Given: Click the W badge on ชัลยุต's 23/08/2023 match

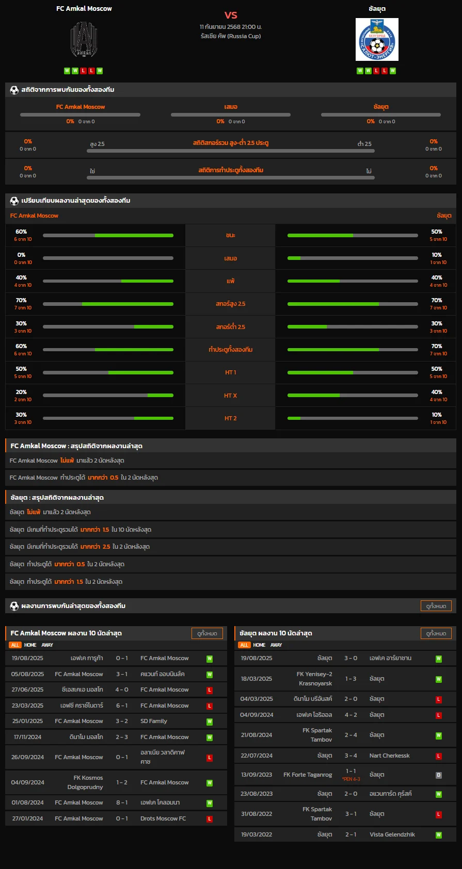Looking at the screenshot, I should (x=439, y=794).
